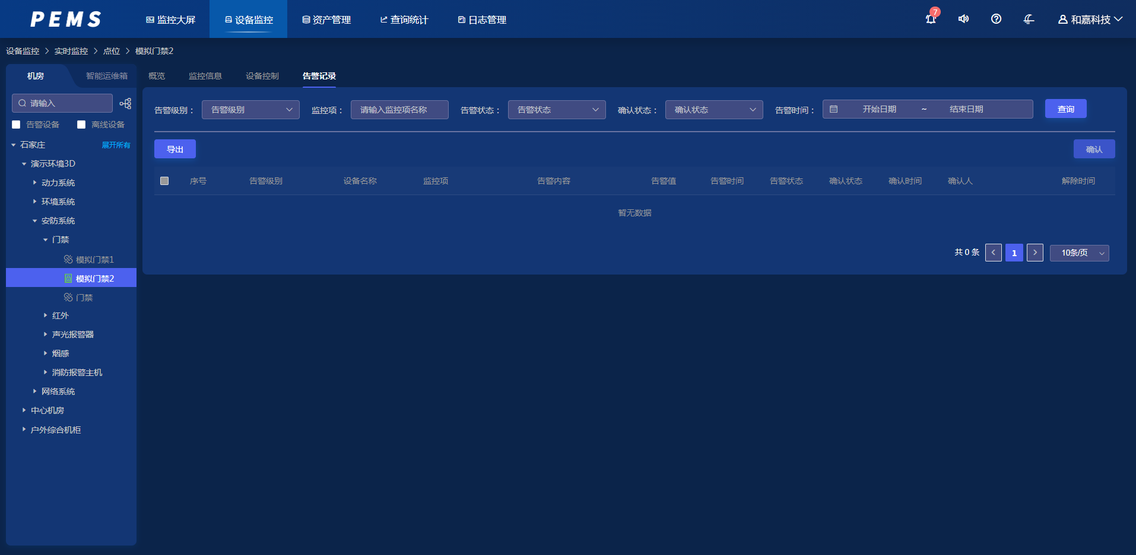Enable the 离线设备 checkbox filter

pos(81,125)
